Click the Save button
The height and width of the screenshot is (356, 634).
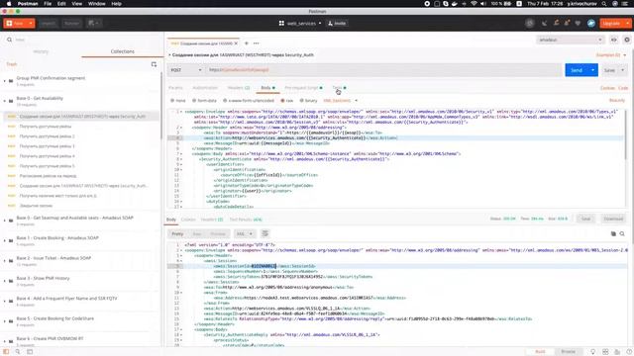point(609,70)
